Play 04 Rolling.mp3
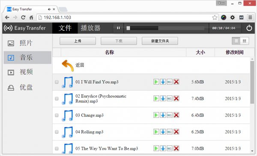 [156, 132]
